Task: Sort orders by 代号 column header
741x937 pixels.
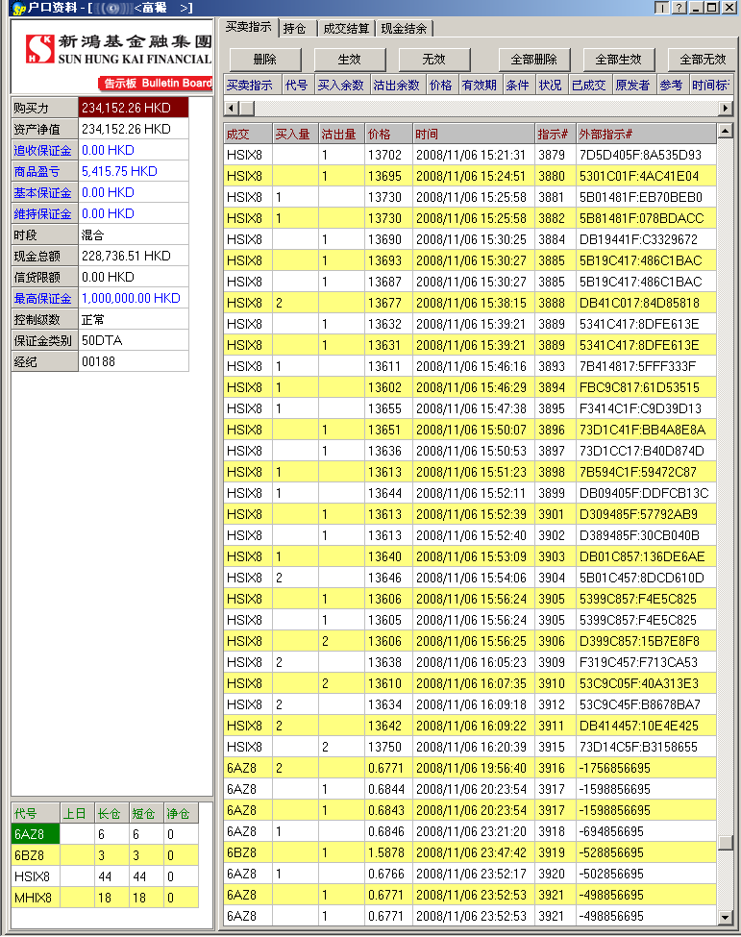Action: point(296,86)
